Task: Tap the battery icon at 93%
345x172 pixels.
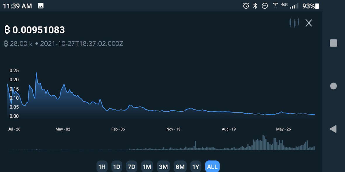Action: tap(317, 6)
